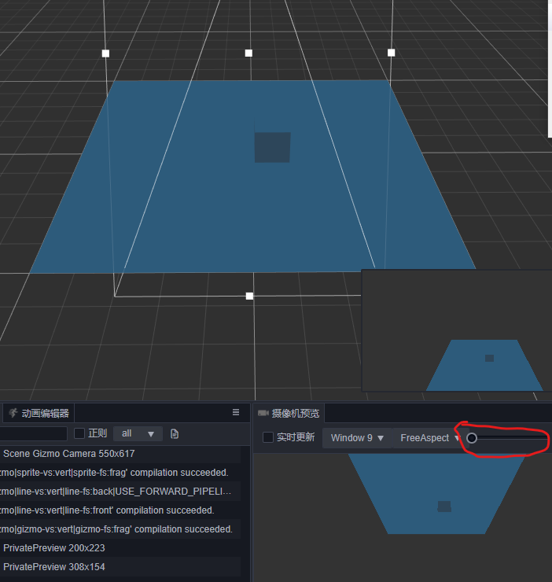
Task: Select log 'PrivatePreview 308x154'
Action: [x=120, y=567]
